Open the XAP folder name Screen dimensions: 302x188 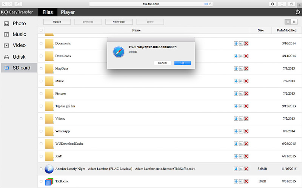coord(59,156)
